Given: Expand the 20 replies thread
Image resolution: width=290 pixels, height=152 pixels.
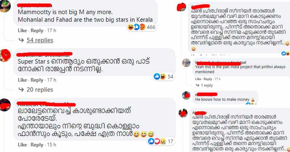Looking at the screenshot, I should [x=40, y=90].
